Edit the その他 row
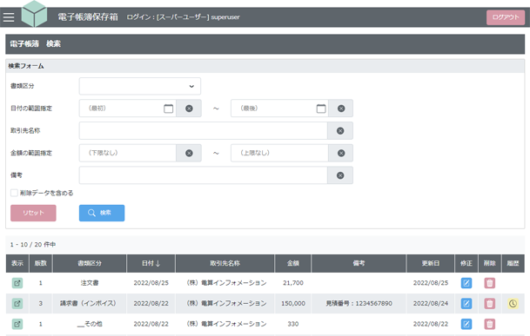This screenshot has width=530, height=336. (466, 324)
